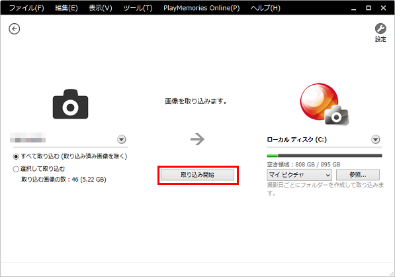Viewport: 395px width, 277px height.
Task: Click the 撮影日ごとにフォルダーを作成 note text
Action: coord(326,190)
